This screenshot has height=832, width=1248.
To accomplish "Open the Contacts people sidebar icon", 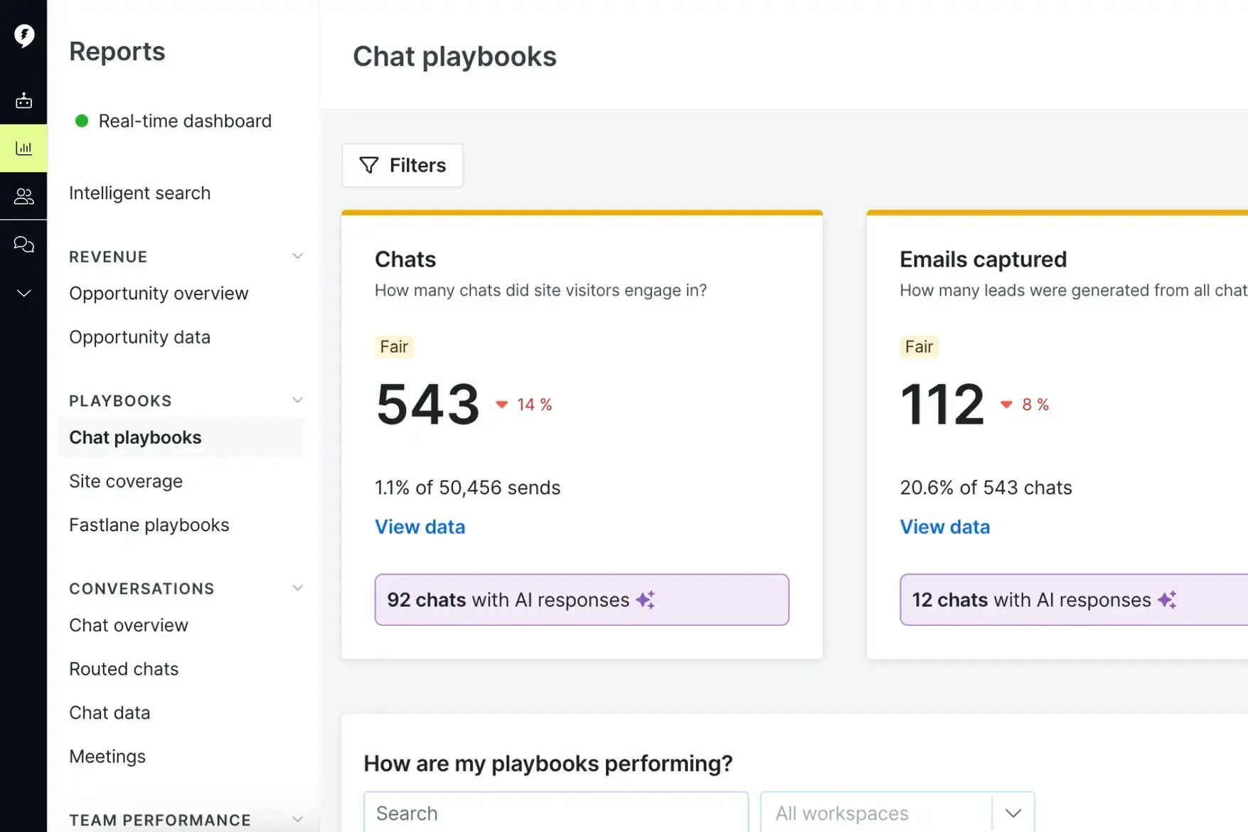I will click(23, 196).
